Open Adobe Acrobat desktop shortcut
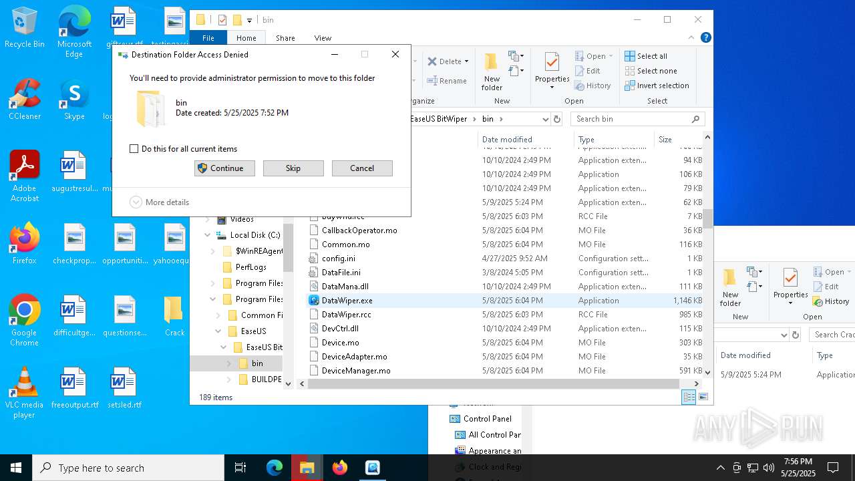Screen dimensions: 855x481 (x=25, y=176)
